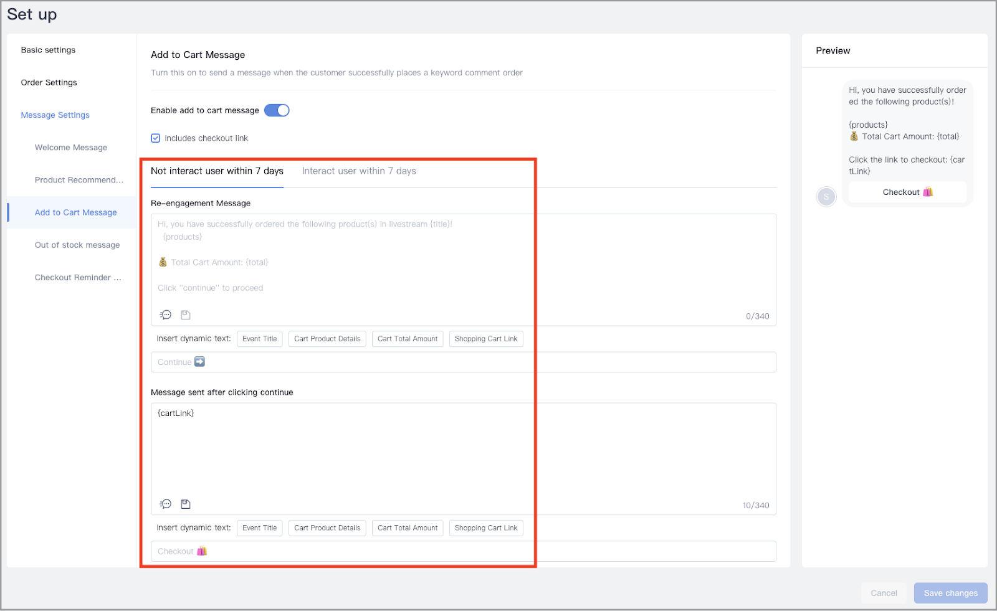Go to Welcome Message settings

point(71,148)
